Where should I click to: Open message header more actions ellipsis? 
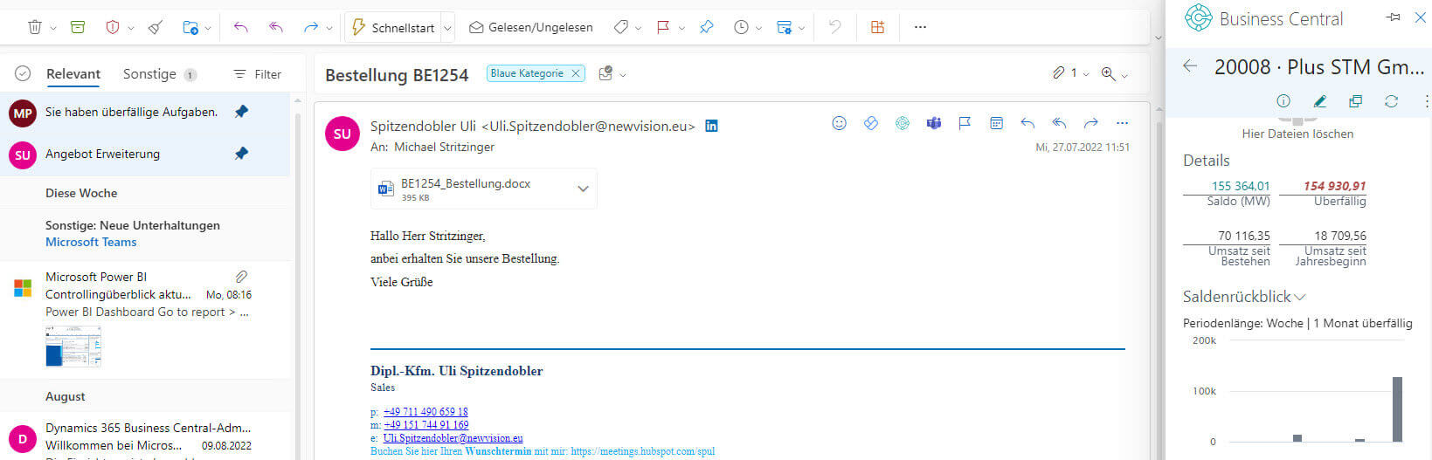[1122, 123]
